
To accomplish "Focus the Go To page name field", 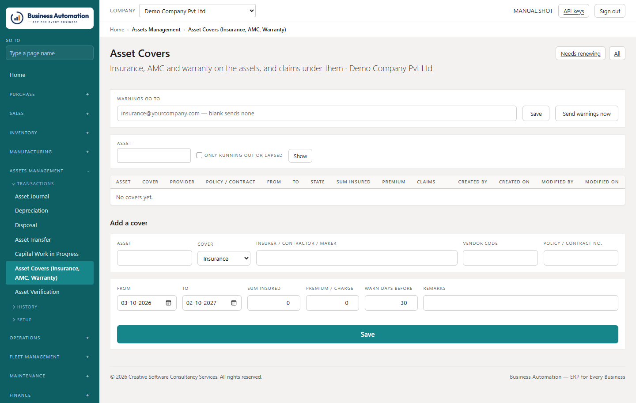I will 49,53.
